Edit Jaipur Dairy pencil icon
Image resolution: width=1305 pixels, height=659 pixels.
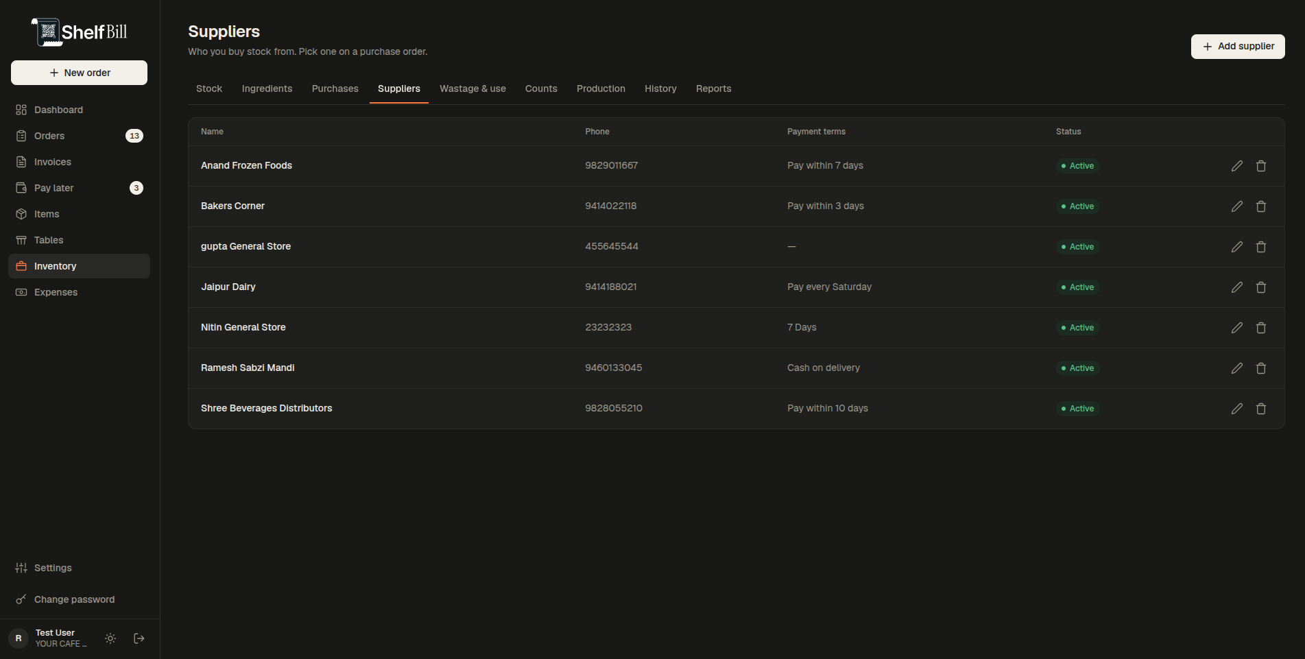(1236, 287)
